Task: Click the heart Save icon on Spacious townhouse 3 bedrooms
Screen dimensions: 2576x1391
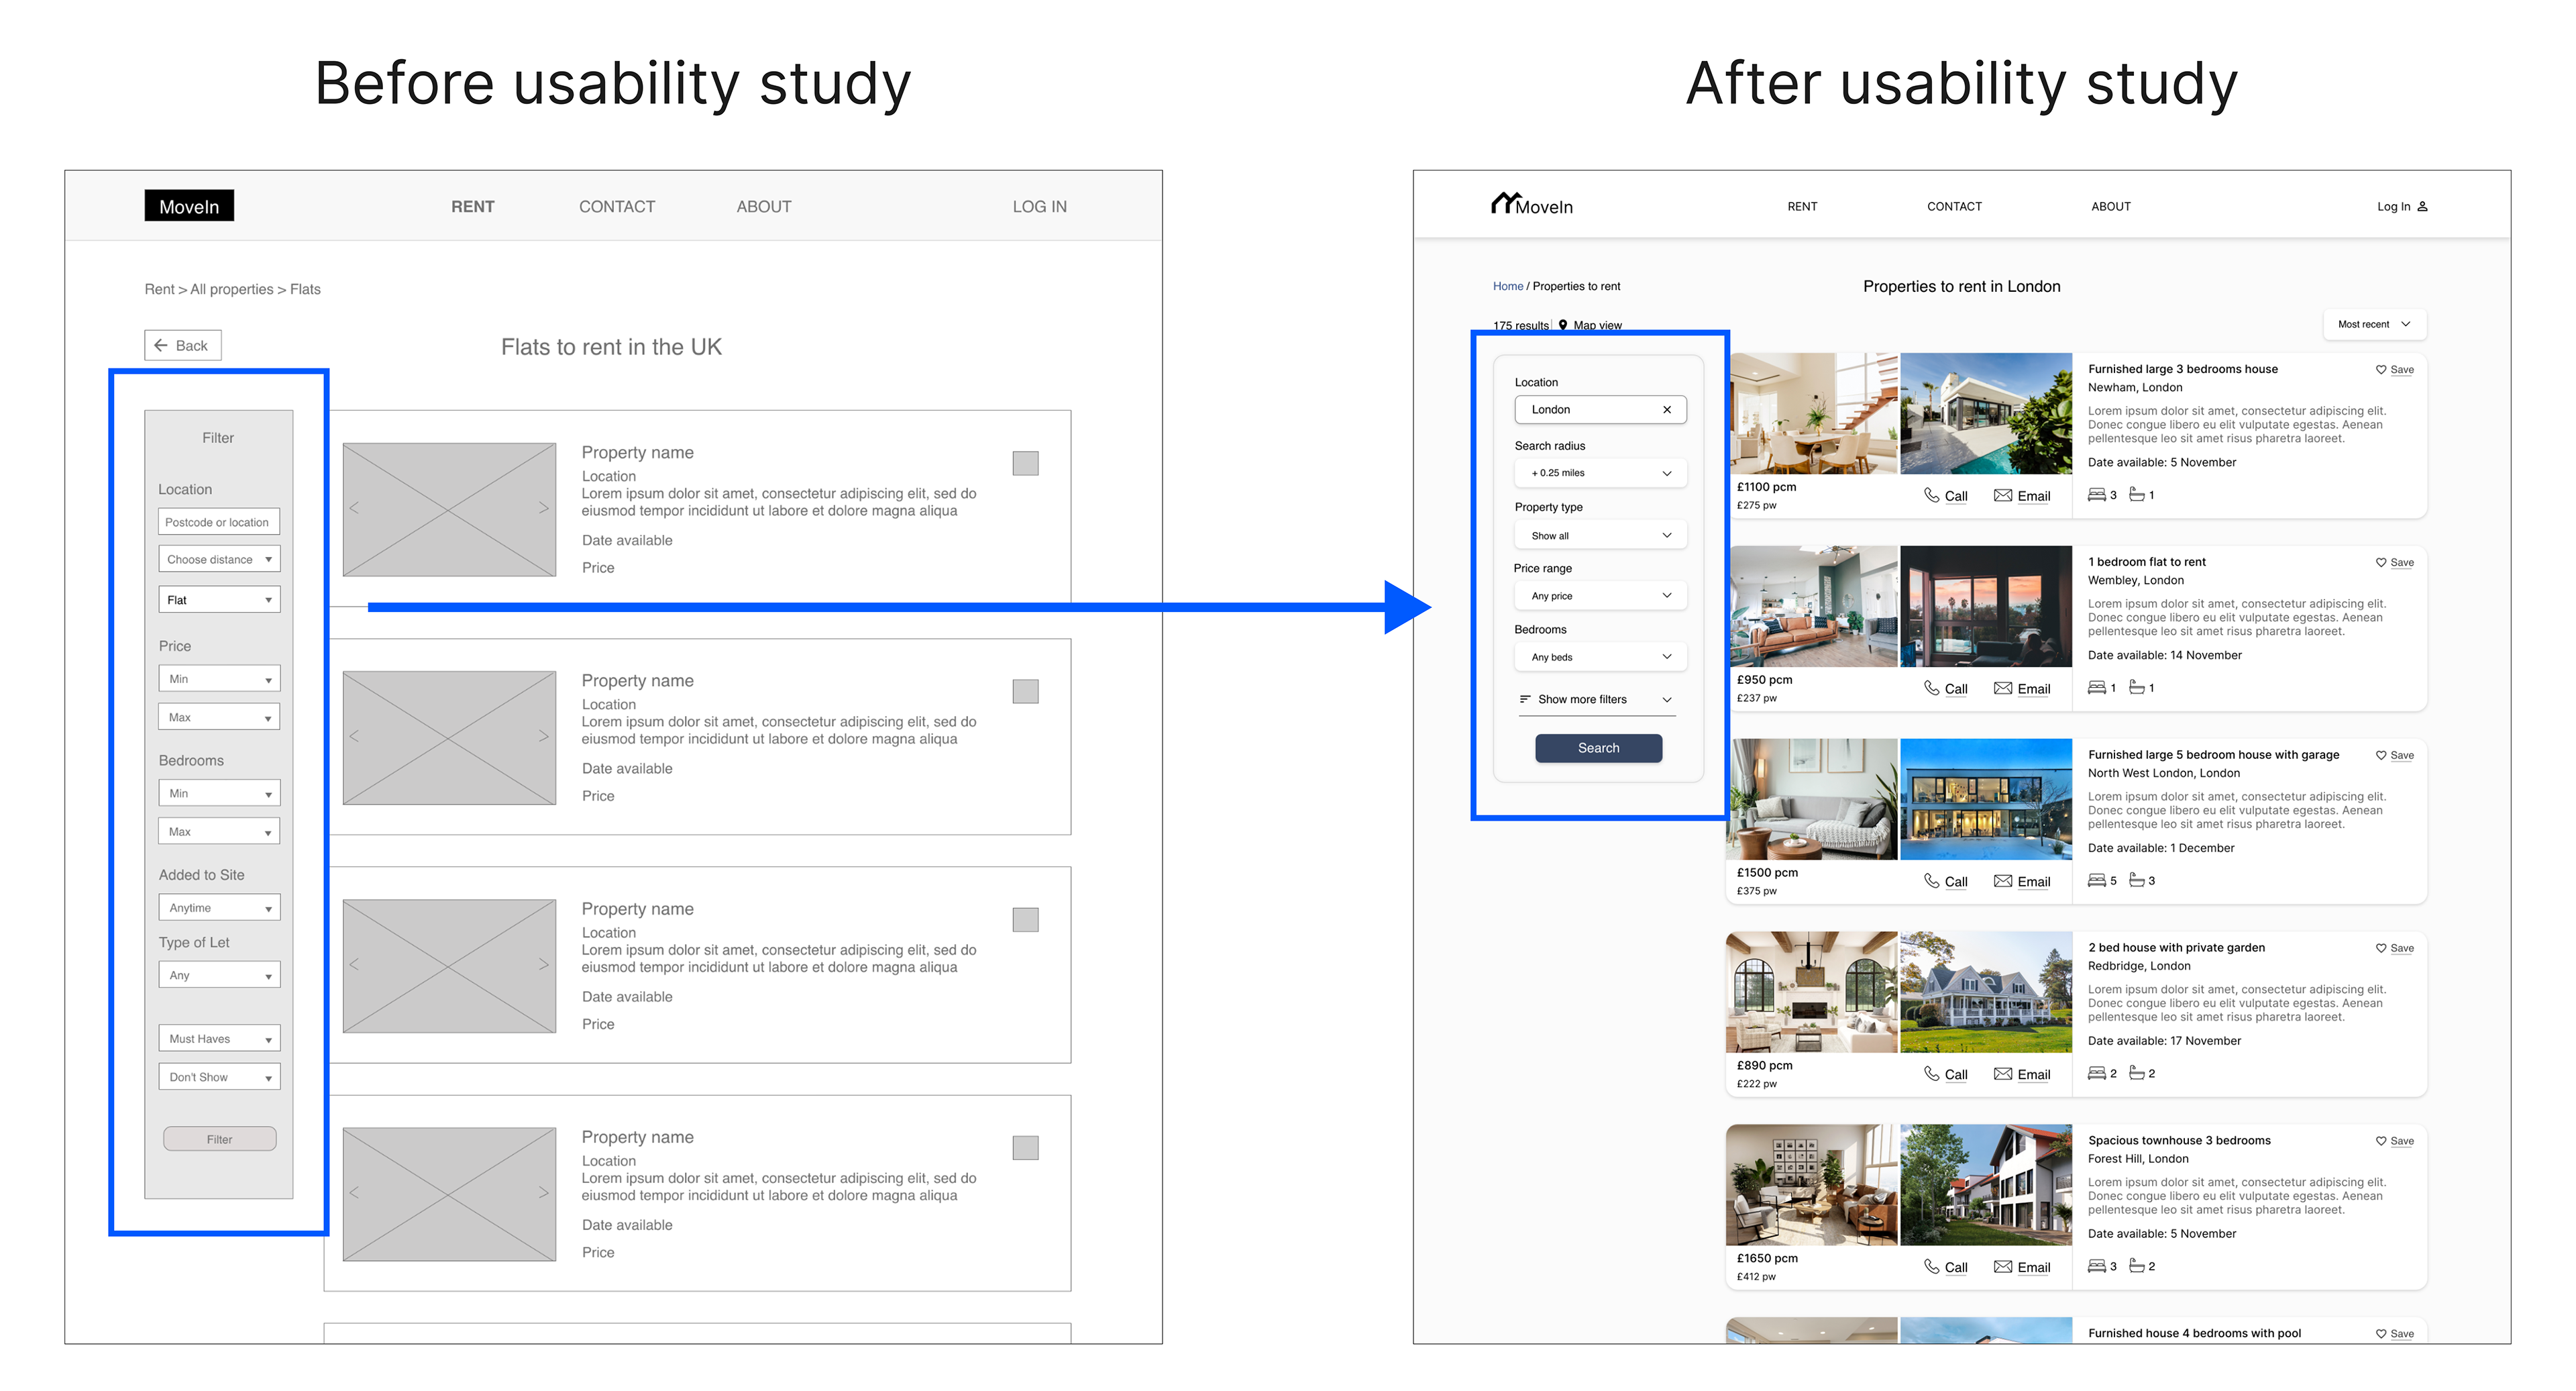Action: coord(2381,1141)
